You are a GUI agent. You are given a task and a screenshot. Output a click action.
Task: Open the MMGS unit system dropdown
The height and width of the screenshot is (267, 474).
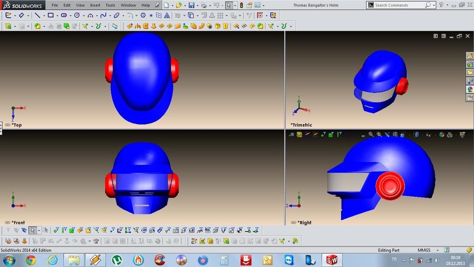(x=437, y=250)
